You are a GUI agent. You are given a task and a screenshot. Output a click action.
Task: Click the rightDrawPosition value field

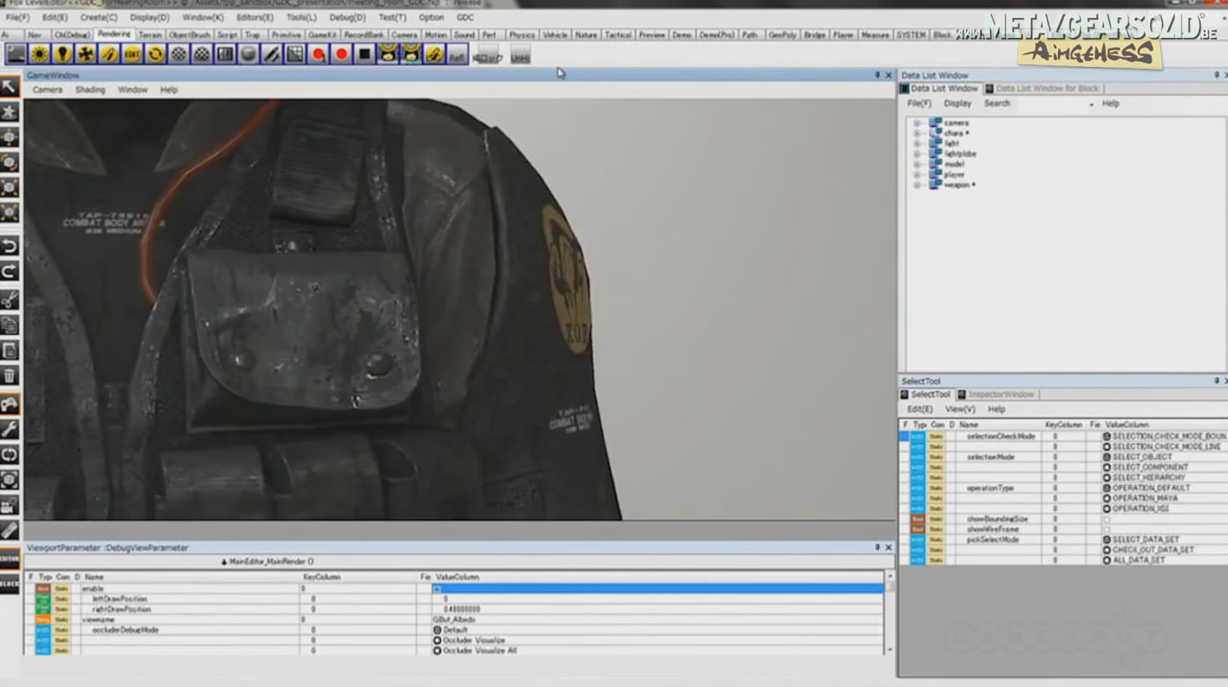point(657,609)
